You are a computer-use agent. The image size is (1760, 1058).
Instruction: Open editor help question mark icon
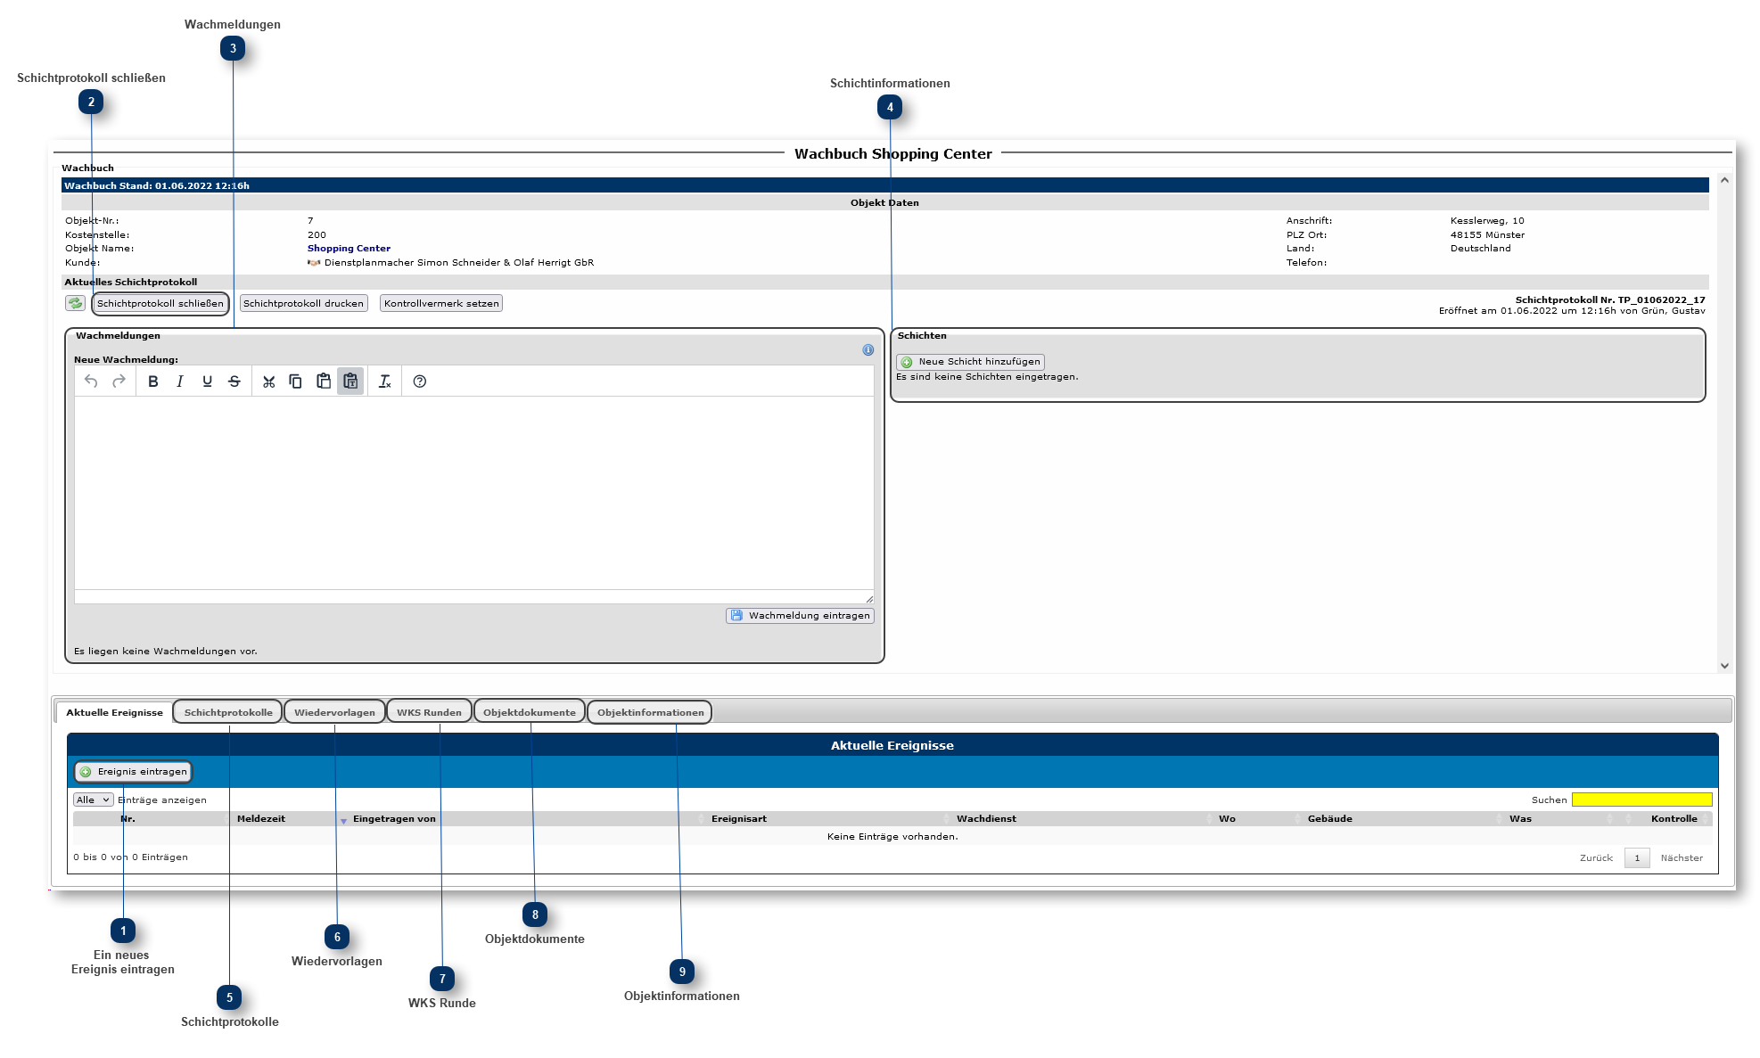[x=420, y=381]
